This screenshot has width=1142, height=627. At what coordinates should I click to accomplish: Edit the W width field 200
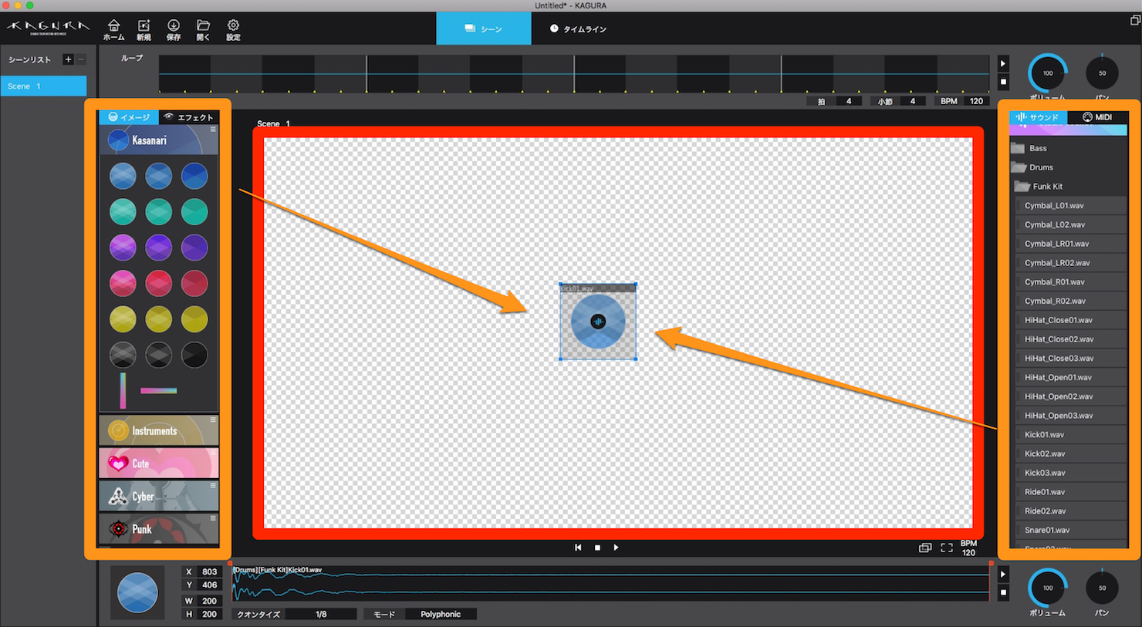point(209,601)
